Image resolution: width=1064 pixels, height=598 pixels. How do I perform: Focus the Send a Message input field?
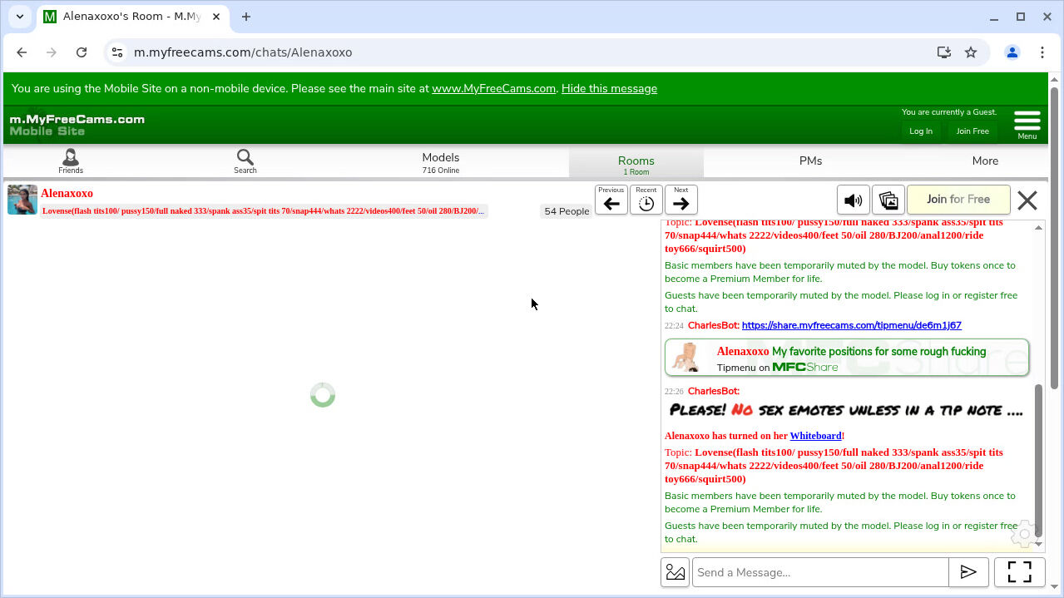[x=820, y=572]
